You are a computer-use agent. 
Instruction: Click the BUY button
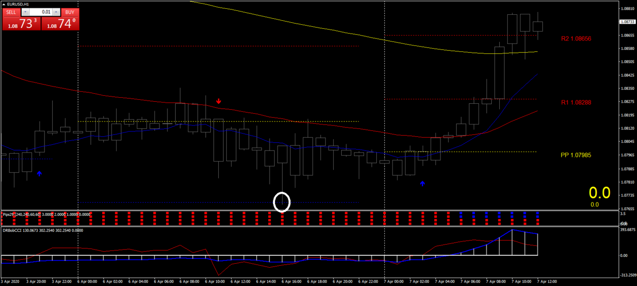70,12
